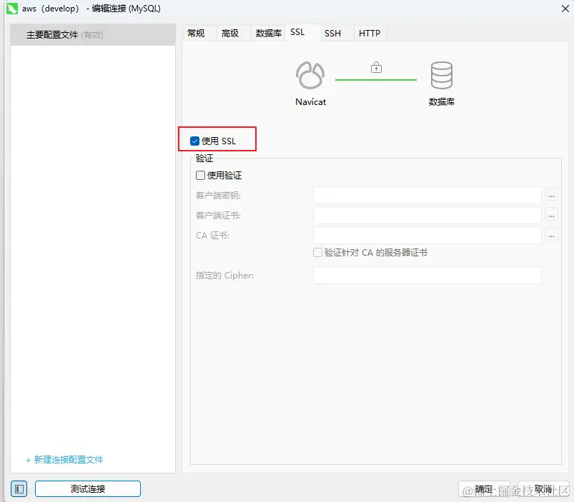
Task: Click the 客户端证书 input field
Action: (427, 216)
